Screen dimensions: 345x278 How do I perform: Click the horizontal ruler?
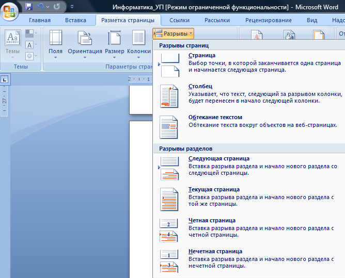click(140, 79)
